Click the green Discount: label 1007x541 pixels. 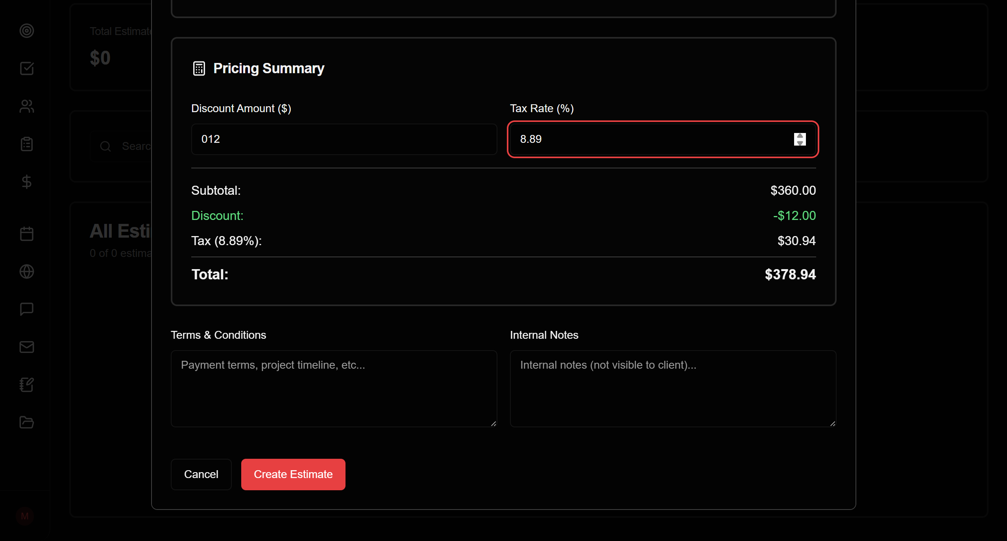[217, 216]
